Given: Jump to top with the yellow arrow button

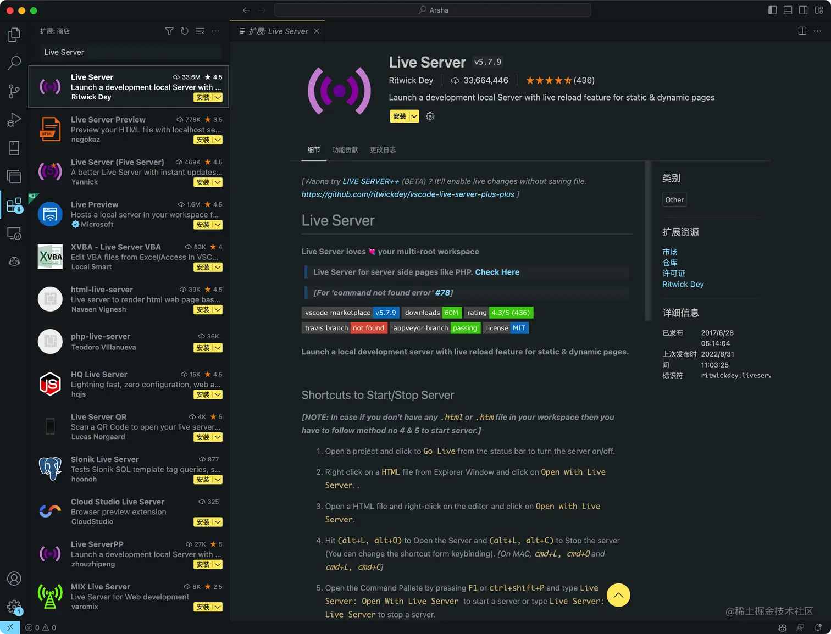Looking at the screenshot, I should (x=618, y=595).
